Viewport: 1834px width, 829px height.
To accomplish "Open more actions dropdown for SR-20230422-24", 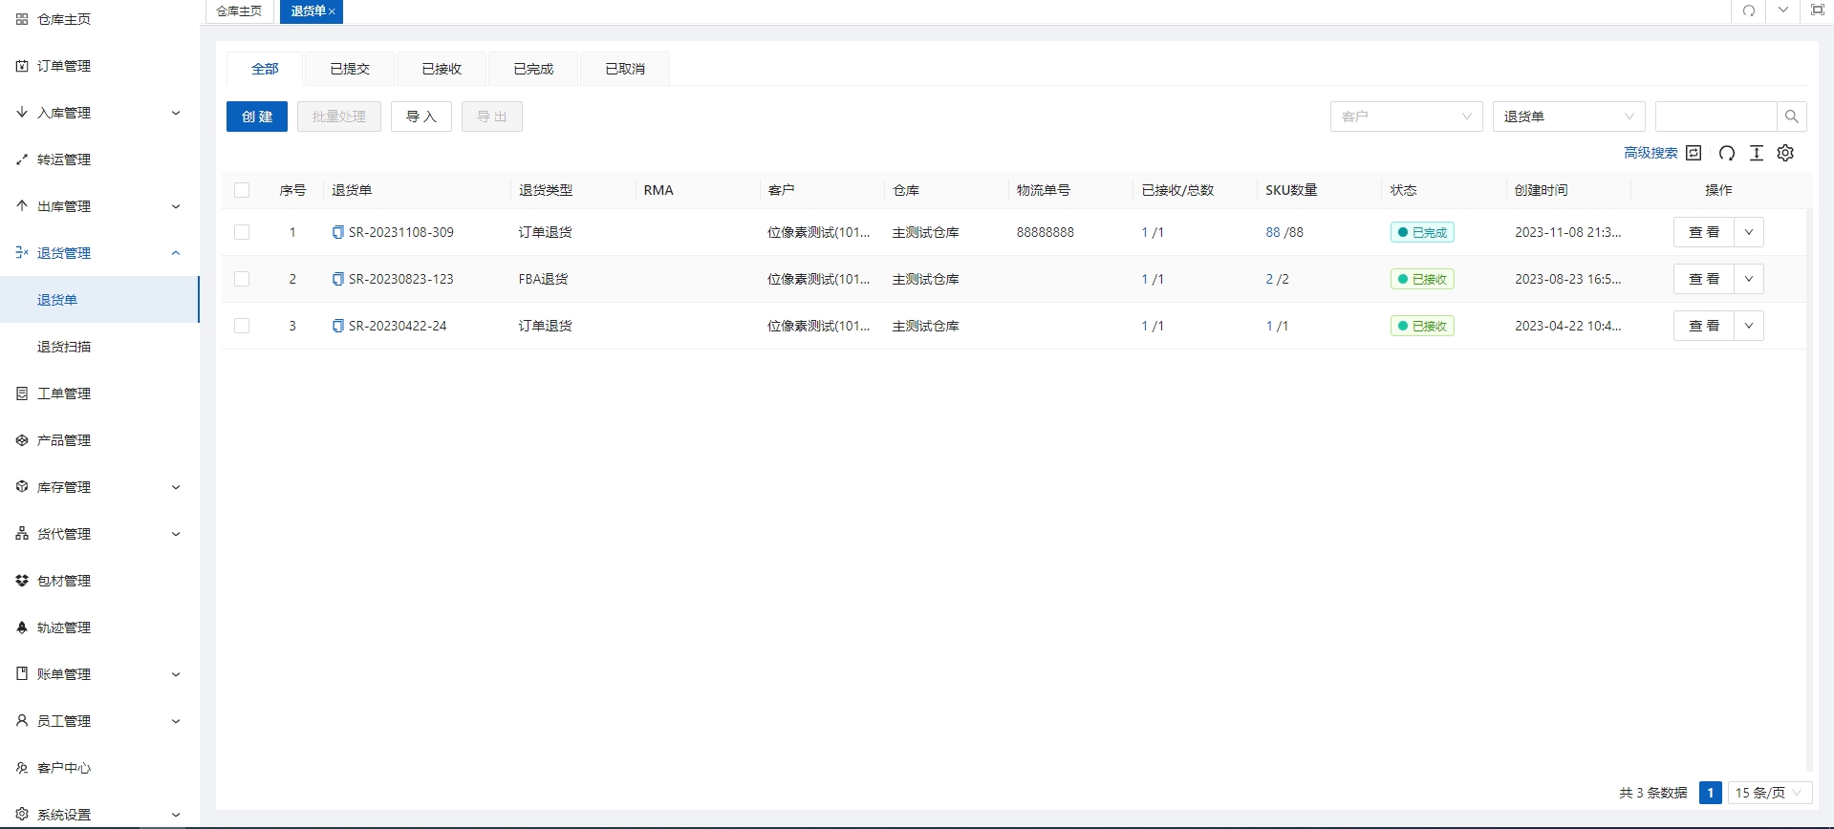I will pyautogui.click(x=1749, y=326).
